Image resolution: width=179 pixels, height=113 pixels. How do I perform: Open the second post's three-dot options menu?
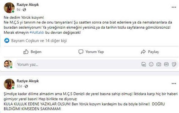pos(174,84)
